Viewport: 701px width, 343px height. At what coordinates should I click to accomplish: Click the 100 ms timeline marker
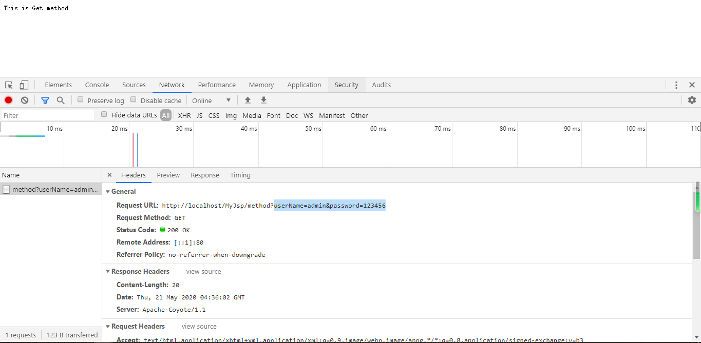635,129
